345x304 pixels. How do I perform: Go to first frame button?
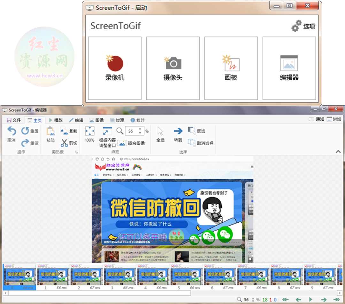[285, 300]
